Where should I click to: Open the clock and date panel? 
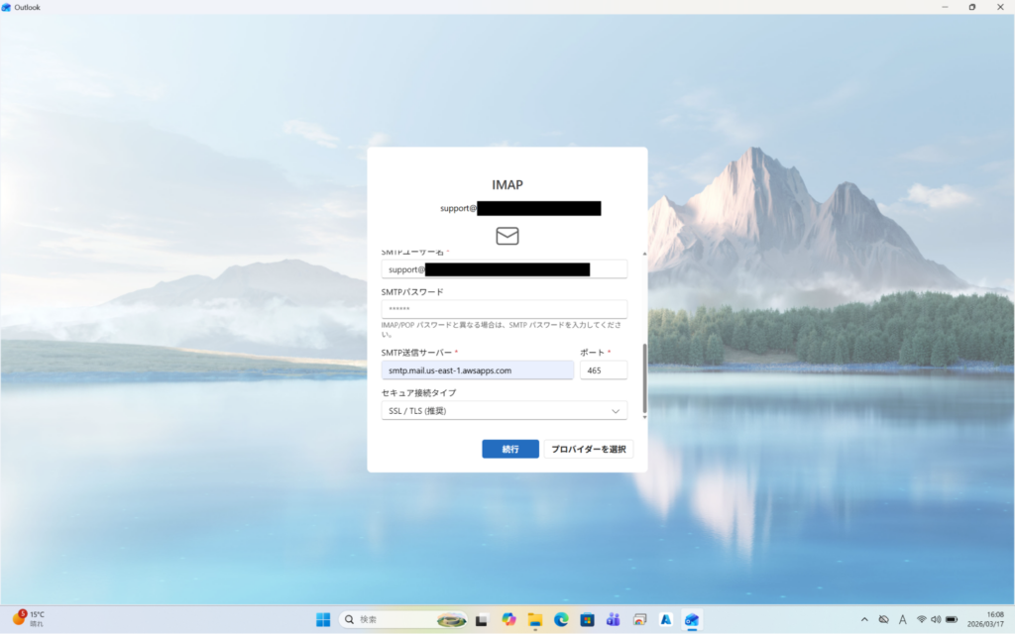992,619
